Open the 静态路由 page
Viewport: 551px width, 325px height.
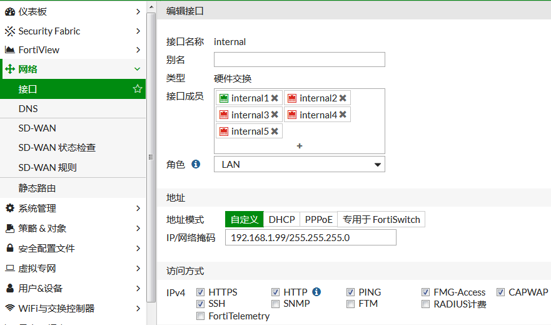pos(73,188)
